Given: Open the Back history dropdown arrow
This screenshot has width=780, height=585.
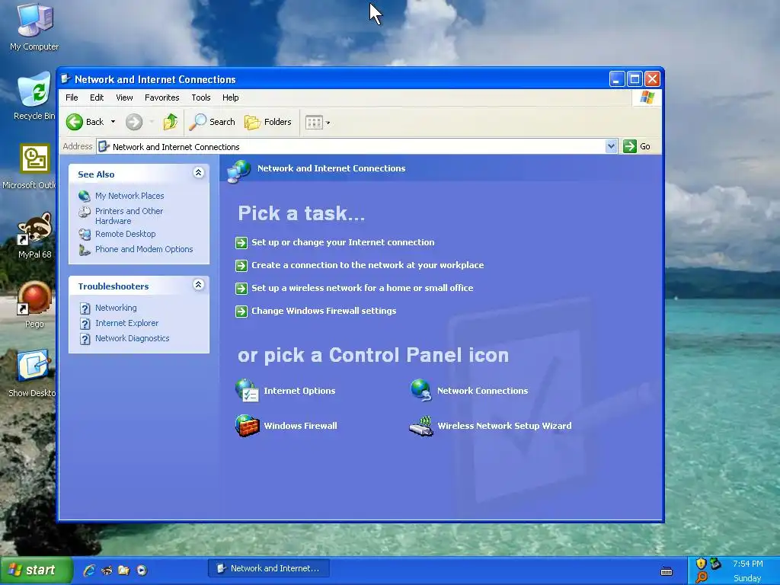Looking at the screenshot, I should pyautogui.click(x=113, y=122).
